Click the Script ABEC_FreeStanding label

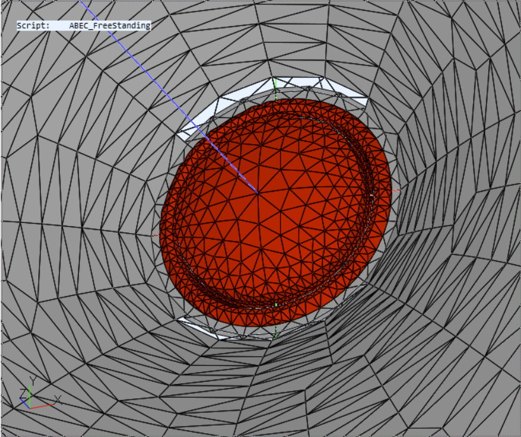[84, 25]
